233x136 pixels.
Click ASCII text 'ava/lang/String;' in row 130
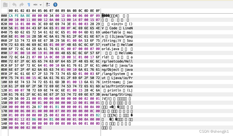117,95
